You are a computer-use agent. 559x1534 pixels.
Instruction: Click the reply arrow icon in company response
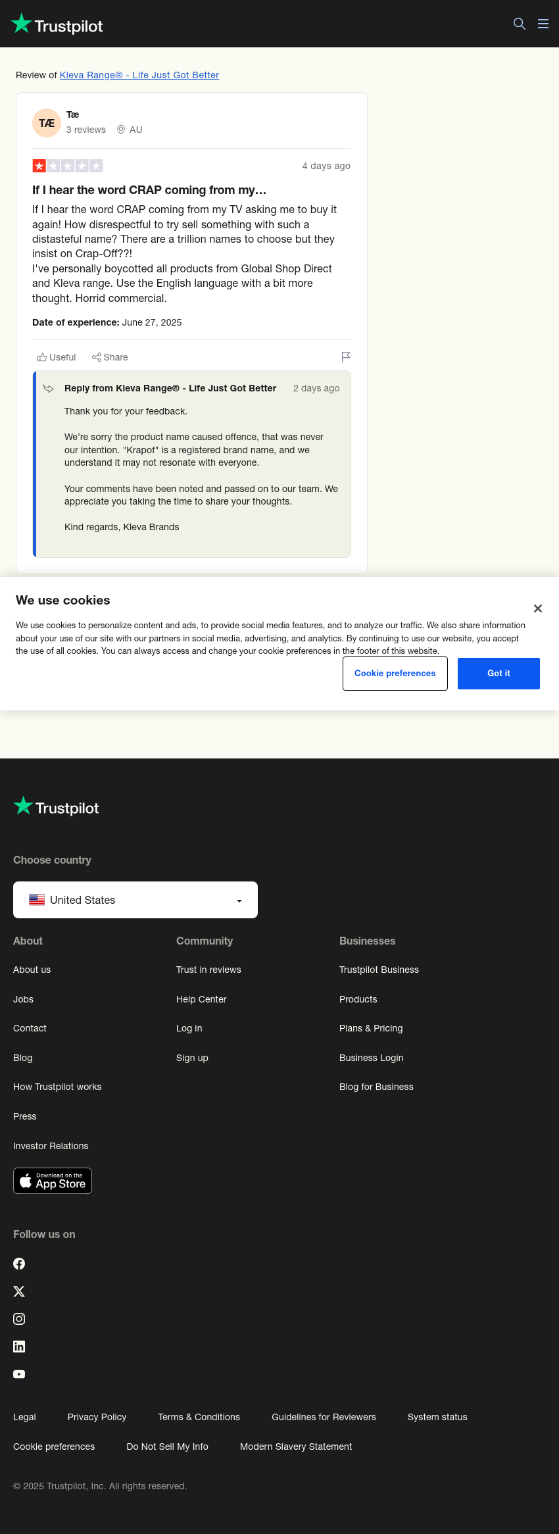[x=49, y=389]
